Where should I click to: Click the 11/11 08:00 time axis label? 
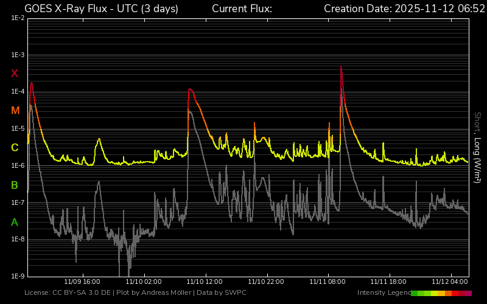click(328, 282)
